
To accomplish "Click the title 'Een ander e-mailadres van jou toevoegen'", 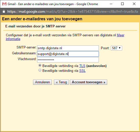I will tap(42, 19).
